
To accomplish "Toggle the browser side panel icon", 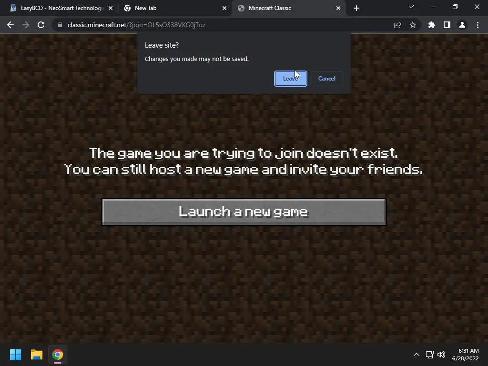I will (x=447, y=25).
